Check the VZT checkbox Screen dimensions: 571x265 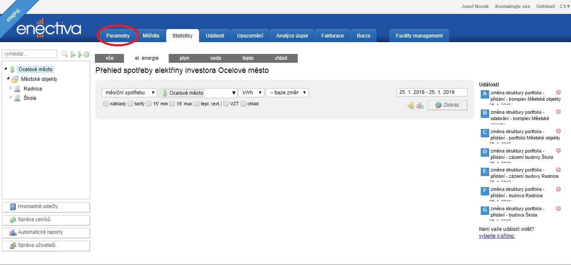pos(226,104)
